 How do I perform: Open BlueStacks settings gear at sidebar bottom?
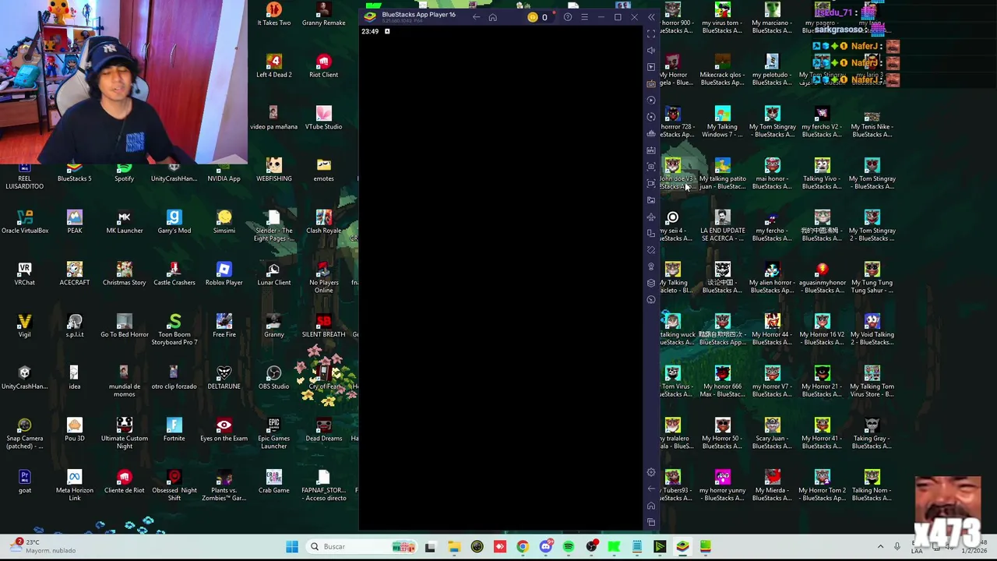click(x=651, y=472)
